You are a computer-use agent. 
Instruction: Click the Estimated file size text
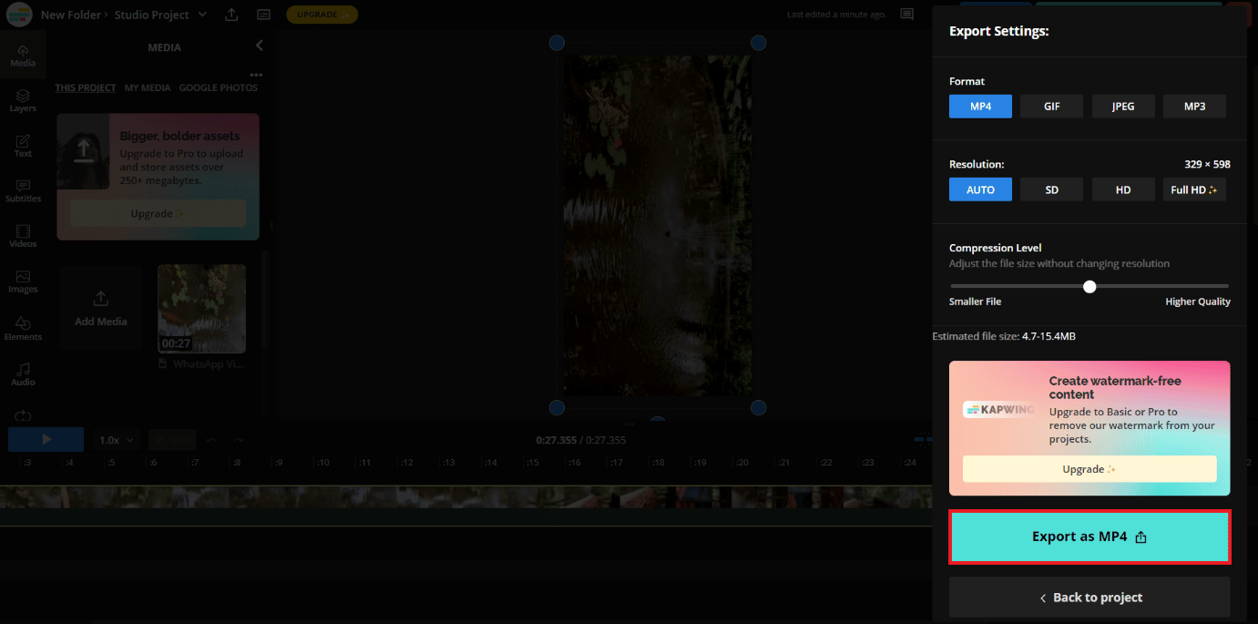coord(1004,336)
